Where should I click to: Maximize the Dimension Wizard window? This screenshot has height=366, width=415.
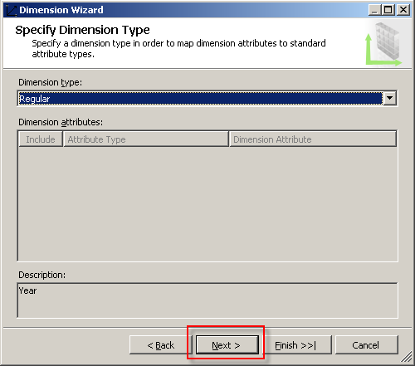tap(388, 10)
